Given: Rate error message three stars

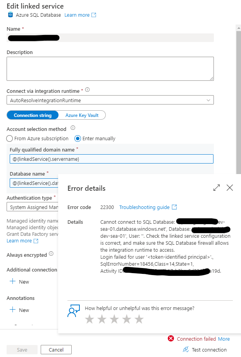Looking at the screenshot, I should click(114, 319).
